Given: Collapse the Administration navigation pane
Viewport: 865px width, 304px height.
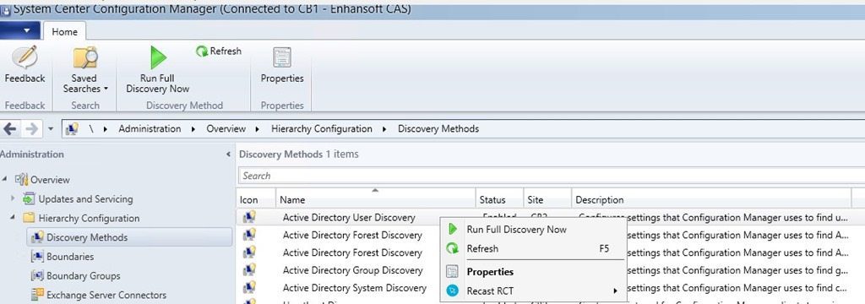Looking at the screenshot, I should (x=228, y=155).
